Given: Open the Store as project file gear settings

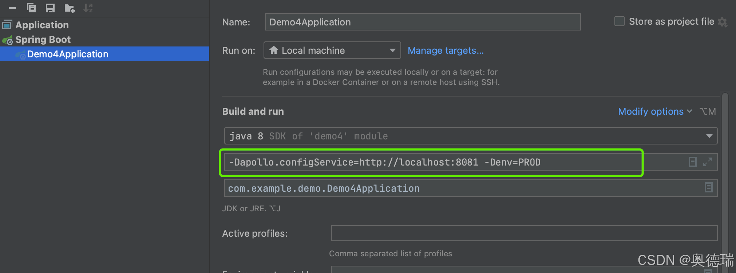Looking at the screenshot, I should (x=723, y=22).
